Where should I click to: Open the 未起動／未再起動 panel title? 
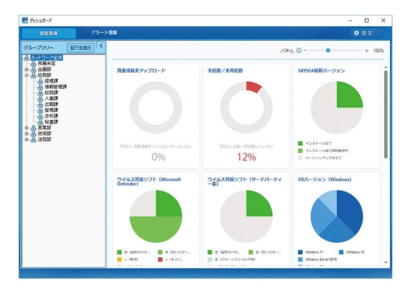(x=225, y=71)
